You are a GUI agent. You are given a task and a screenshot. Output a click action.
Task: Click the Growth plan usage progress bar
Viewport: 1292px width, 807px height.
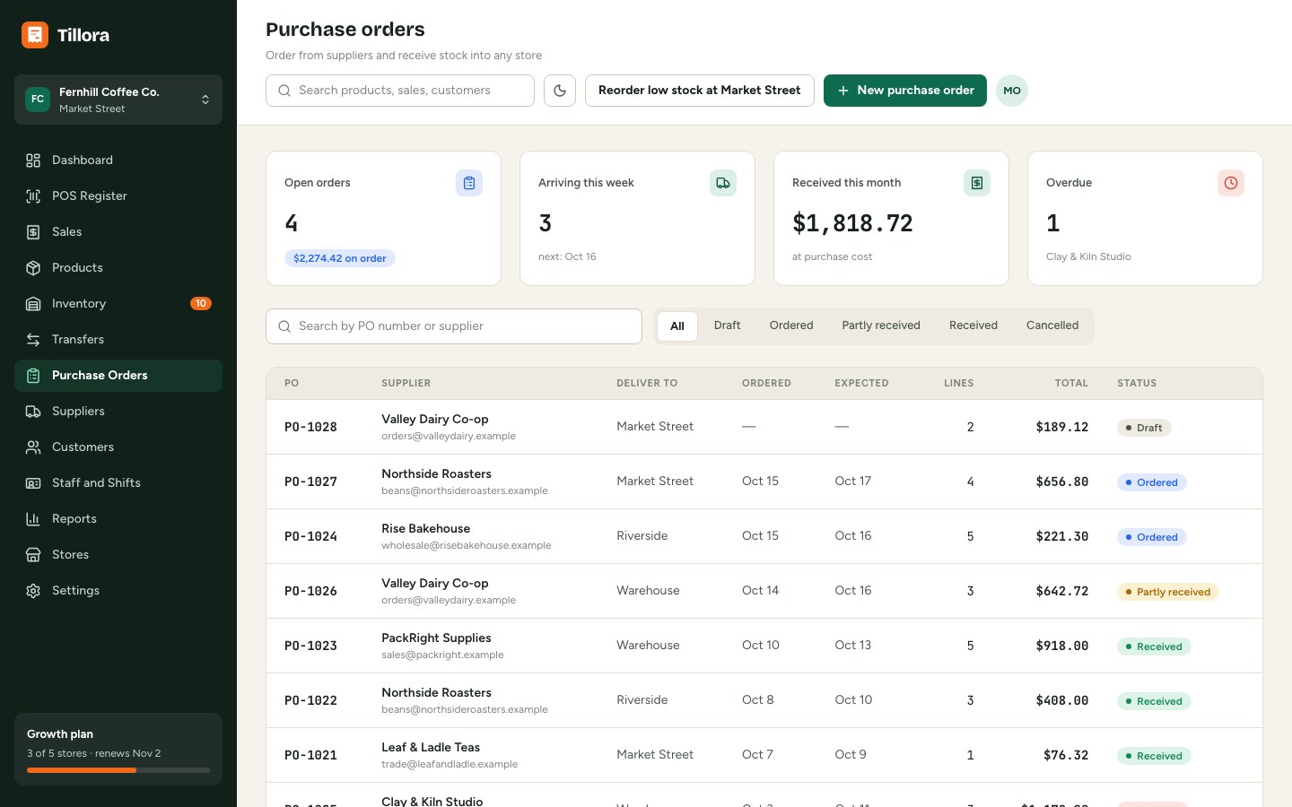[118, 770]
